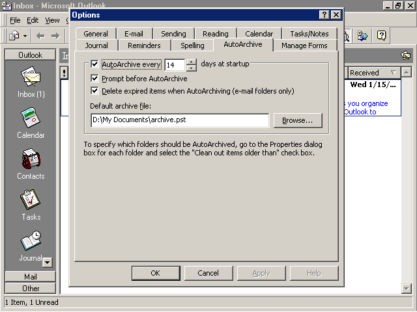Switch to the Reading tab
Image resolution: width=417 pixels, height=312 pixels.
[x=216, y=34]
